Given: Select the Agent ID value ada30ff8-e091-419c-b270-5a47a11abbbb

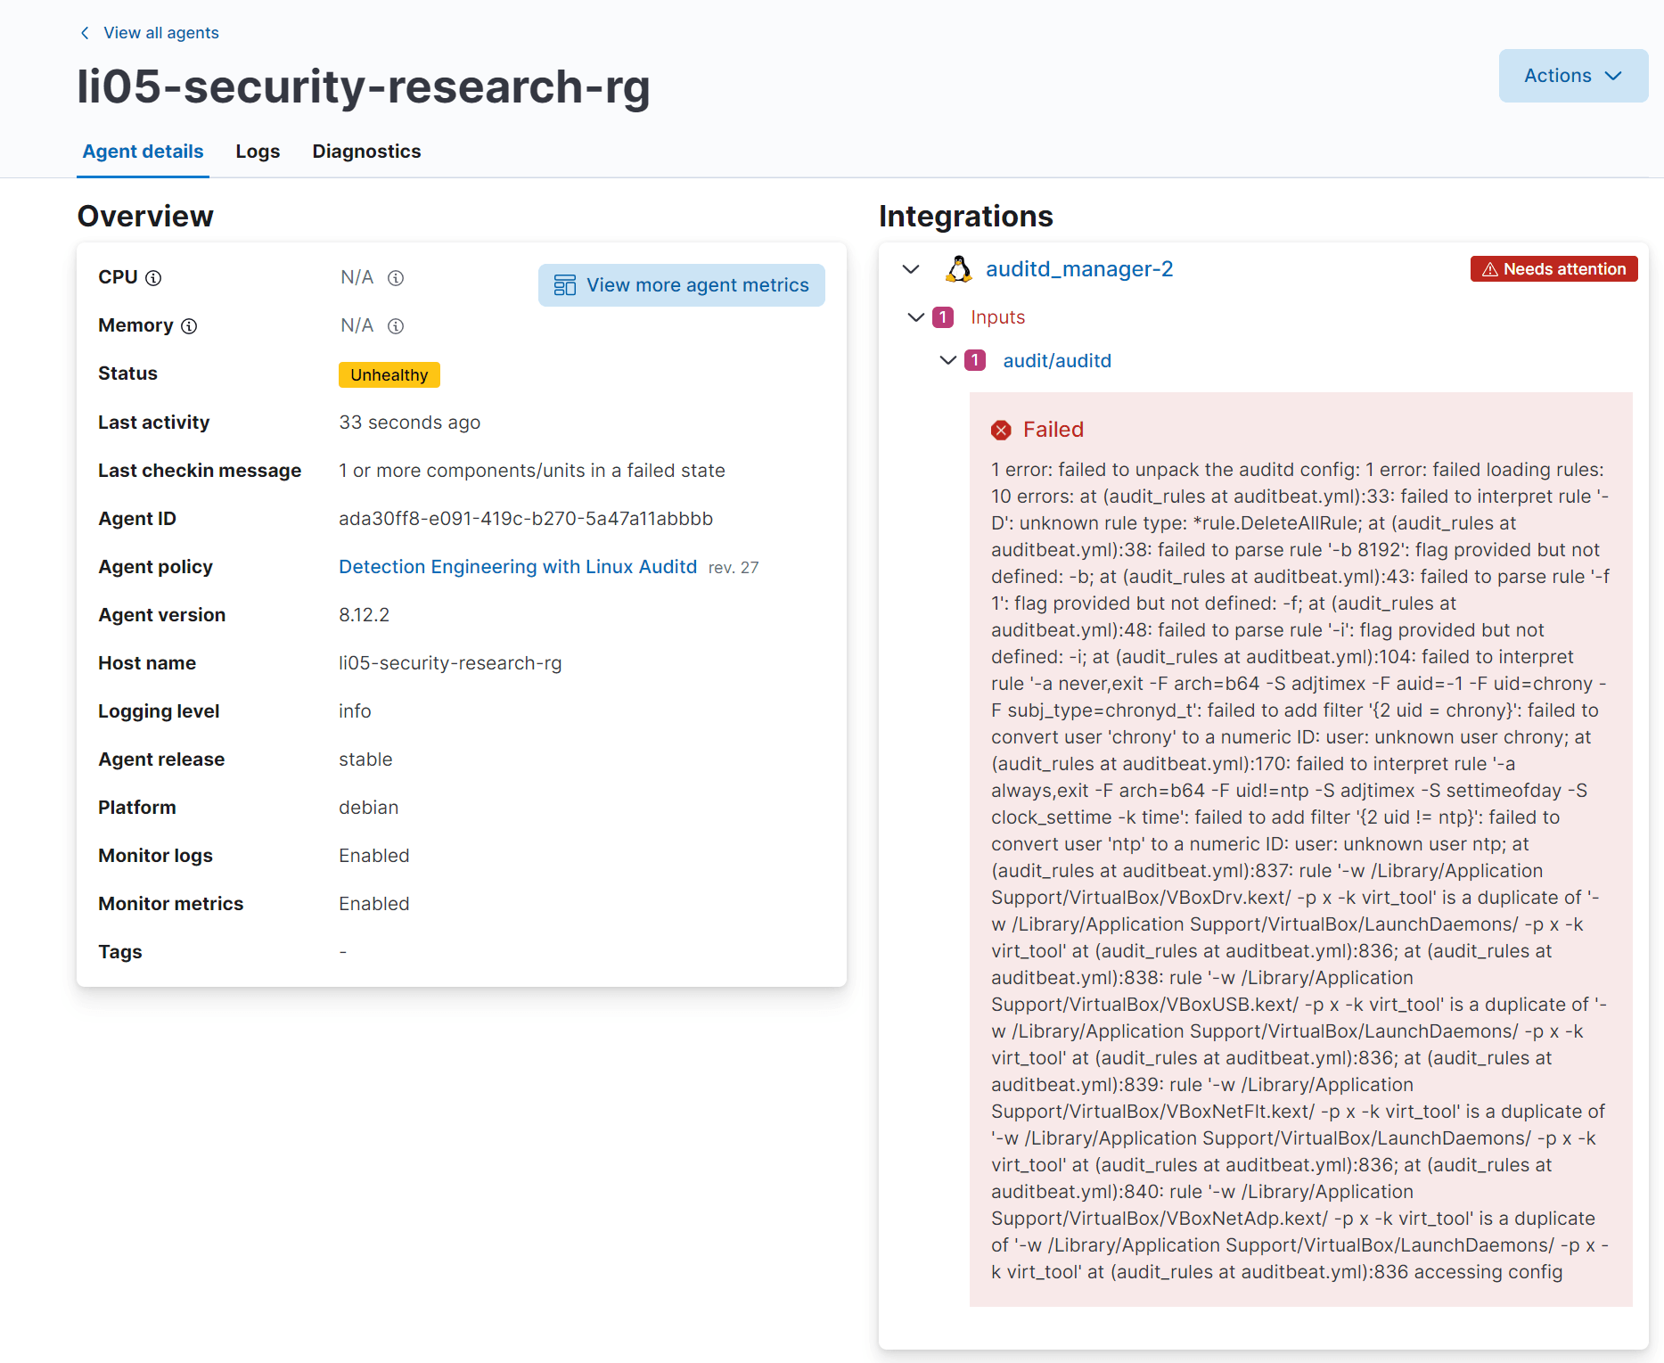Looking at the screenshot, I should (x=526, y=519).
